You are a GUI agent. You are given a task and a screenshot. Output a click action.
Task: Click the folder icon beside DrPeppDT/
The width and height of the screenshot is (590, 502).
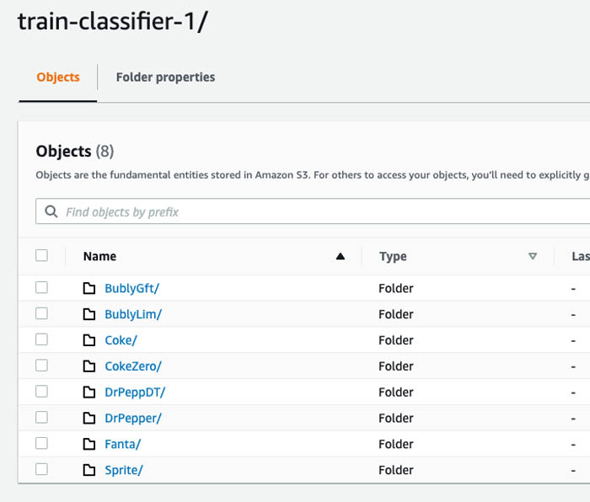pos(89,392)
